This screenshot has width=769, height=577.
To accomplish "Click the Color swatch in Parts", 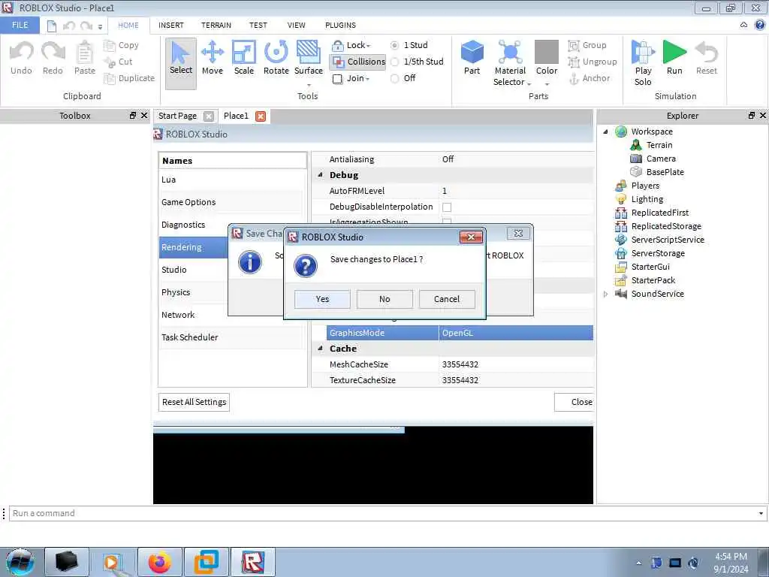I will point(547,52).
